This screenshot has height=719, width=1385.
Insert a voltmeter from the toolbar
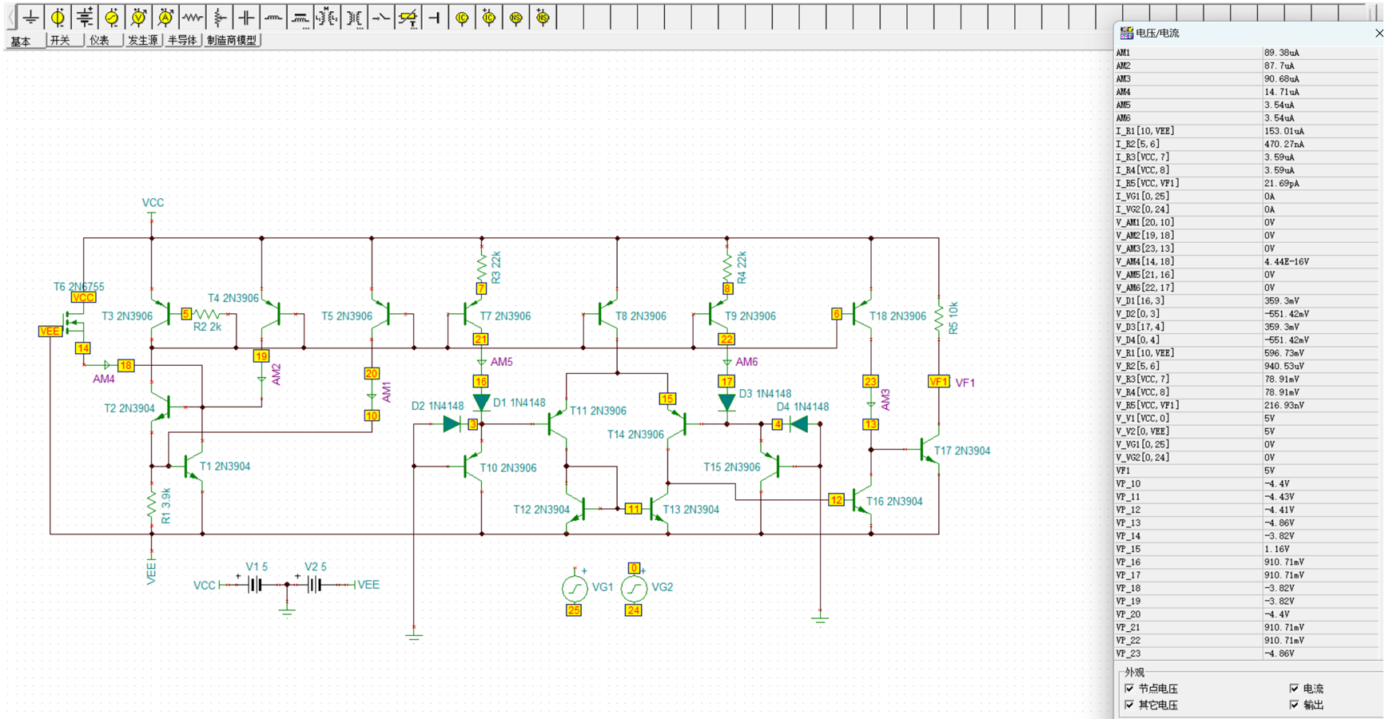(x=139, y=17)
